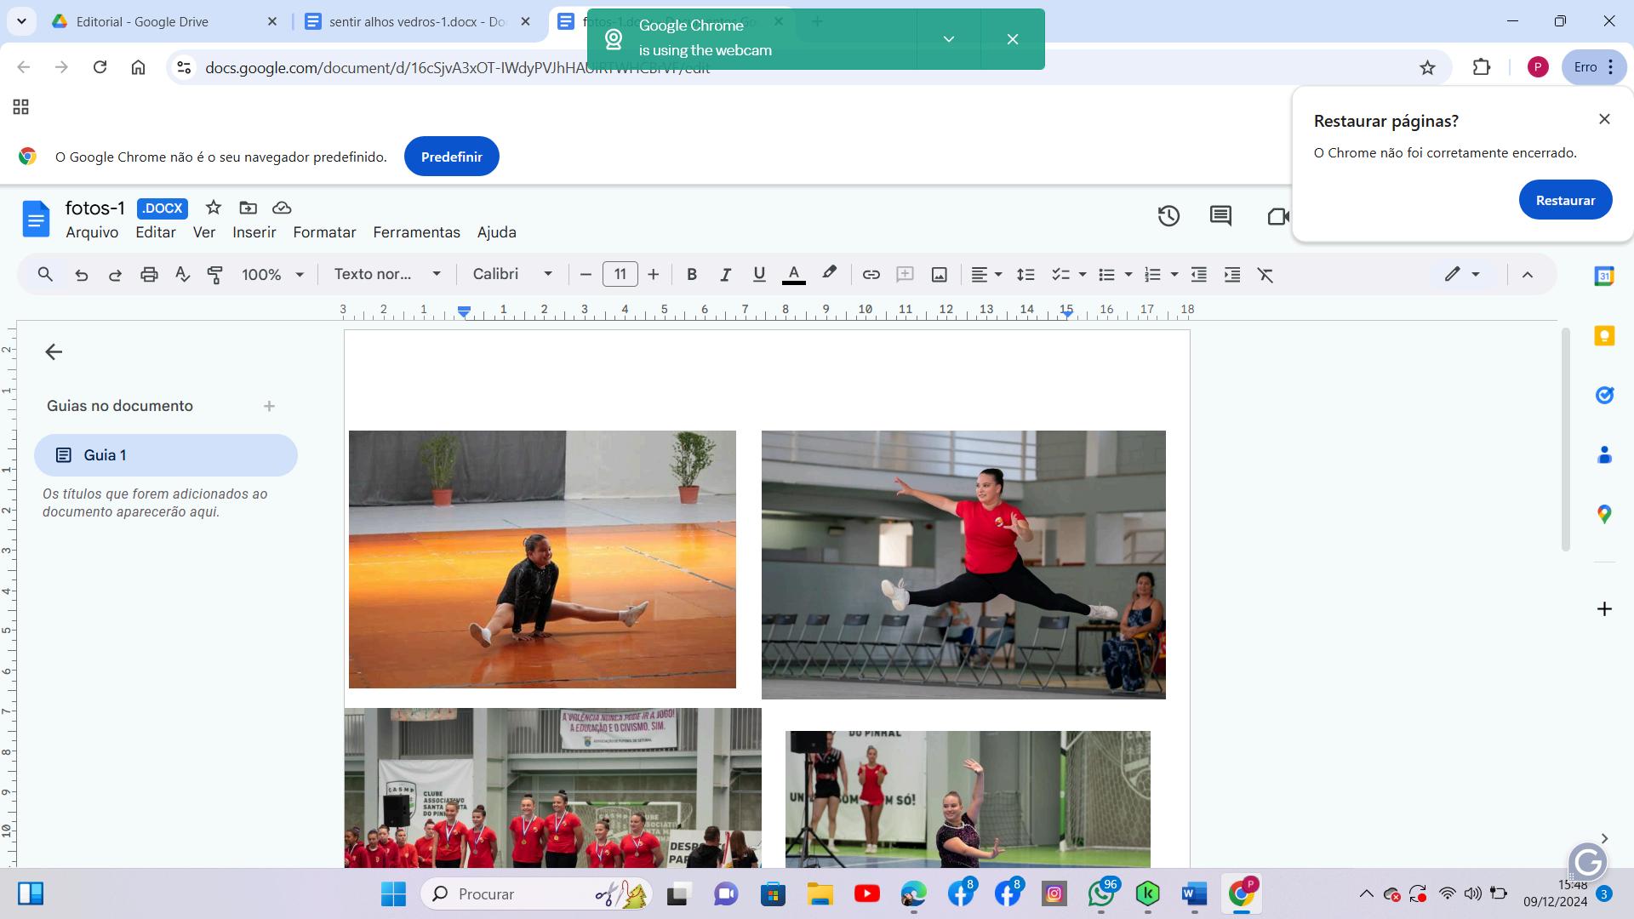The image size is (1634, 919).
Task: Click the Predefinir button
Action: click(x=451, y=157)
